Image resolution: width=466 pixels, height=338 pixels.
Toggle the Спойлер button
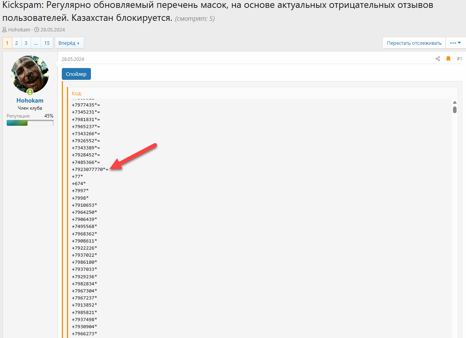[76, 74]
